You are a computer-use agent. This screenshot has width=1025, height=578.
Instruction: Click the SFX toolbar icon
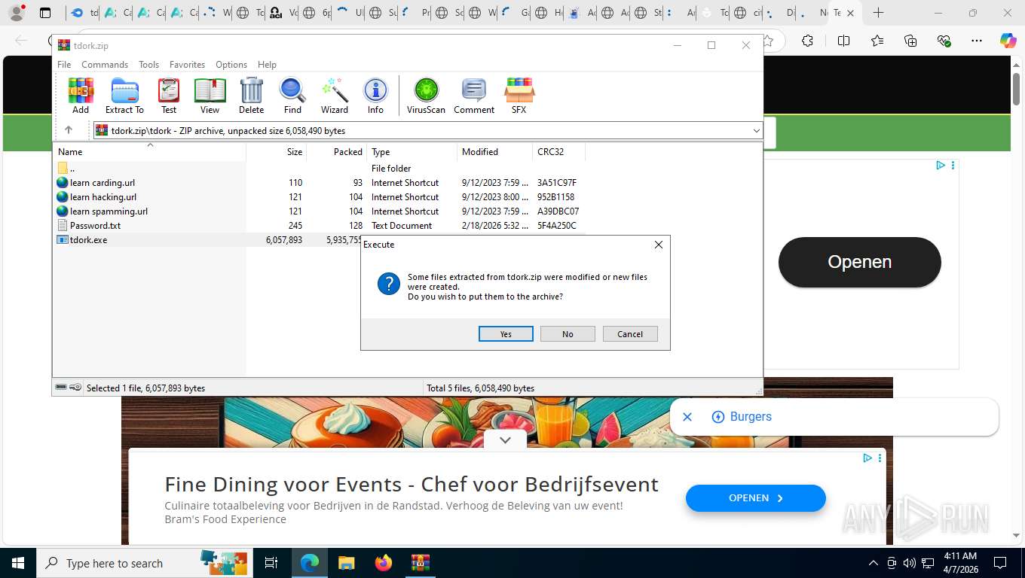[519, 96]
